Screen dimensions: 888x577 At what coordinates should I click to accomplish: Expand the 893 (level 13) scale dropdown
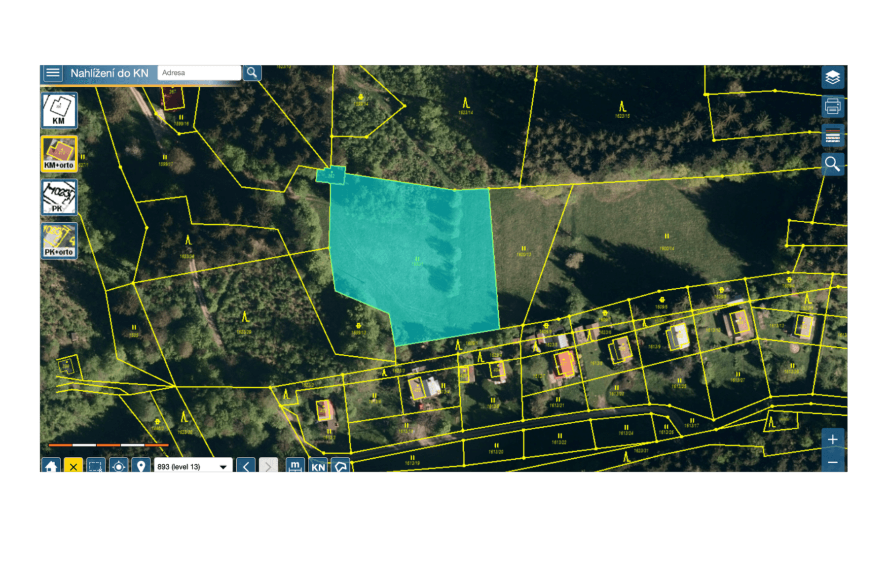(223, 467)
